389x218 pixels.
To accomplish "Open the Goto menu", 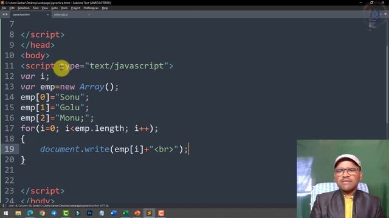I will (54, 8).
